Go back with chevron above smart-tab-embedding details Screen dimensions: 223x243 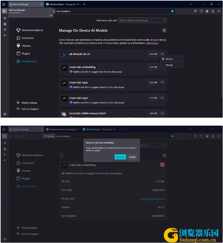pyautogui.click(x=61, y=155)
